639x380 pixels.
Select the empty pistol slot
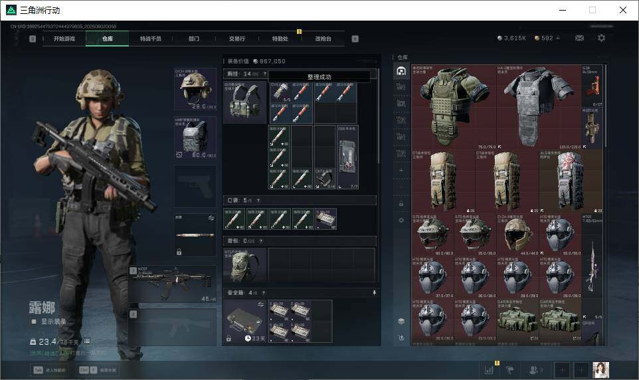[x=195, y=186]
